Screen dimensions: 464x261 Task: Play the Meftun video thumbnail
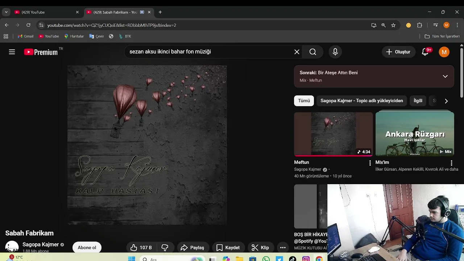333,134
